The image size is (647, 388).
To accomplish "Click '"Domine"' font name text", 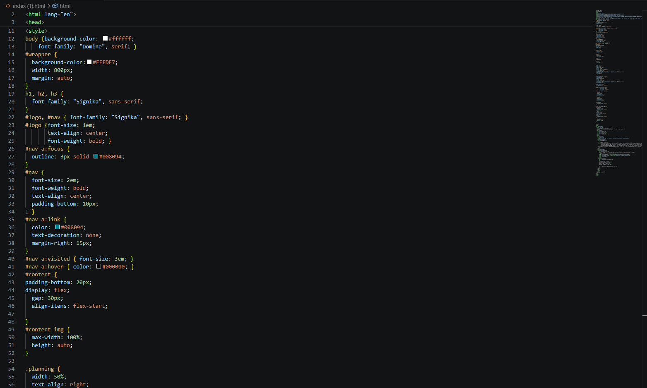I will (92, 46).
